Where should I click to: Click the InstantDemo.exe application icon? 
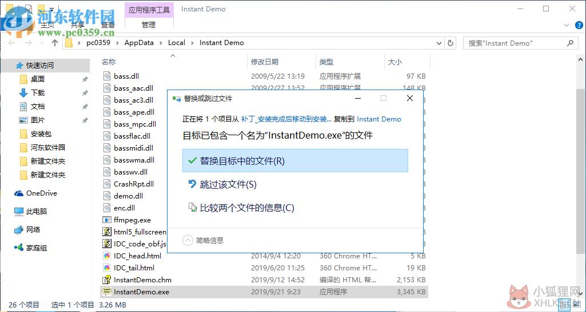[x=107, y=291]
